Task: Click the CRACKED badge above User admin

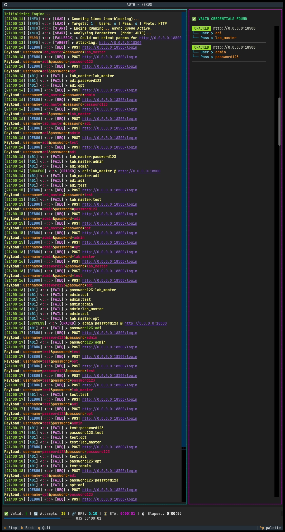Action: click(202, 47)
